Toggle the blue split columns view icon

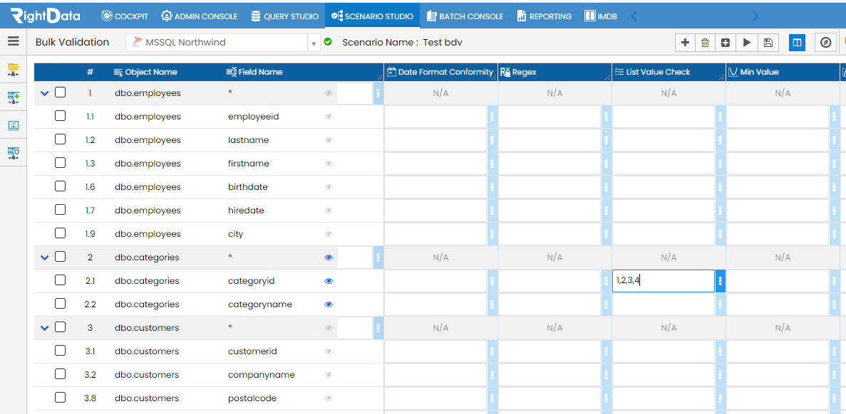point(797,43)
